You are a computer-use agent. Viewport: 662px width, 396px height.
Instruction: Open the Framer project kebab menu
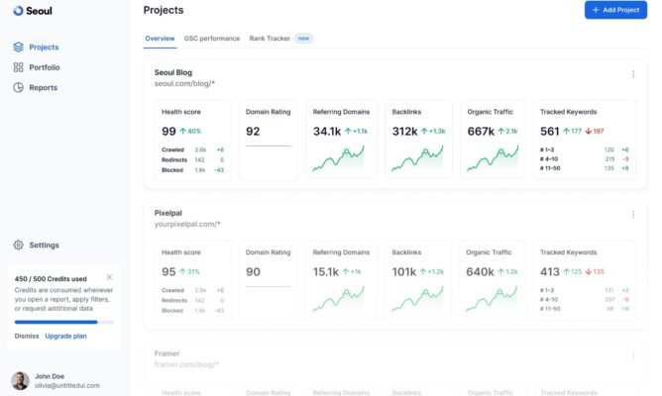click(x=633, y=354)
